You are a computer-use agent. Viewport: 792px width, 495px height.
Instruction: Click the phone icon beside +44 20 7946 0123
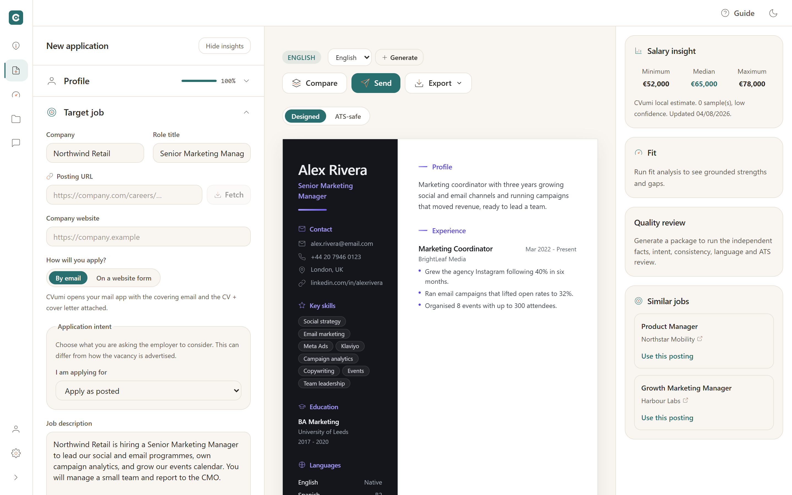302,257
